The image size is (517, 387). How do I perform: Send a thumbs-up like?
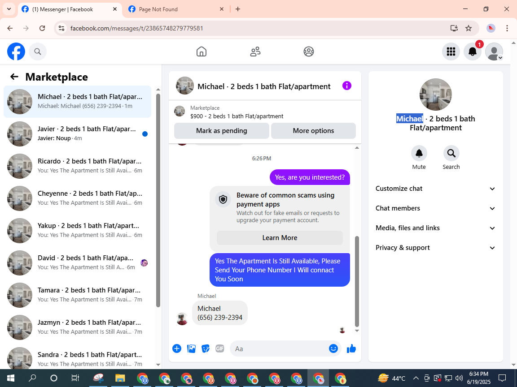(x=351, y=348)
